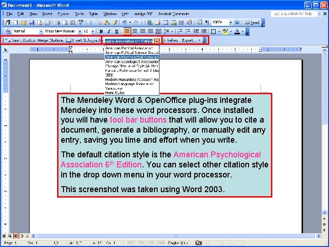Open a file with the folder icon
This screenshot has width=329, height=247.
(24, 22)
